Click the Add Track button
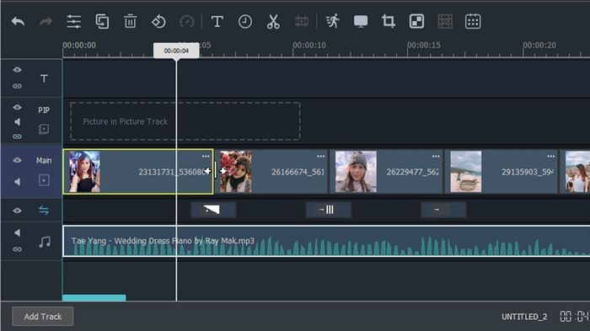Screen dimensions: 590x331 point(43,317)
